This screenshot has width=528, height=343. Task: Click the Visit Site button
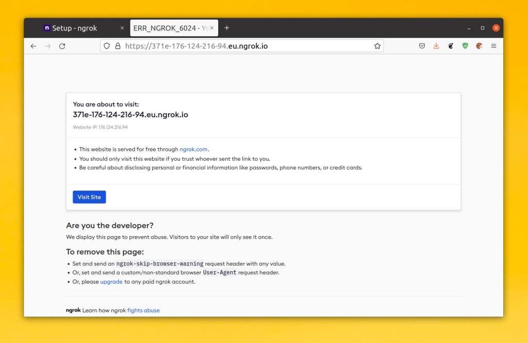89,197
